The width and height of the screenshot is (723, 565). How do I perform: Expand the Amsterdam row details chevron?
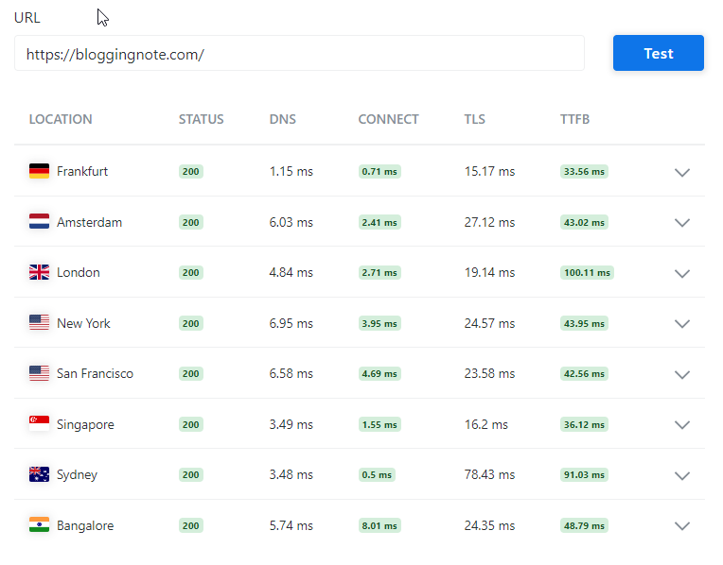tap(682, 223)
